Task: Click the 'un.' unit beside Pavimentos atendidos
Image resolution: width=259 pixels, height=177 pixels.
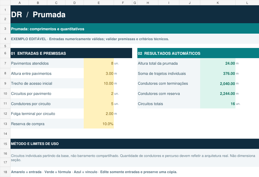Action: click(x=116, y=63)
